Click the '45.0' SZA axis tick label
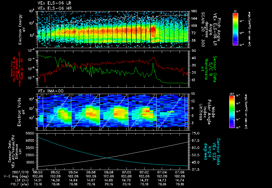The width and height of the screenshot is (272, 188). 195,162
